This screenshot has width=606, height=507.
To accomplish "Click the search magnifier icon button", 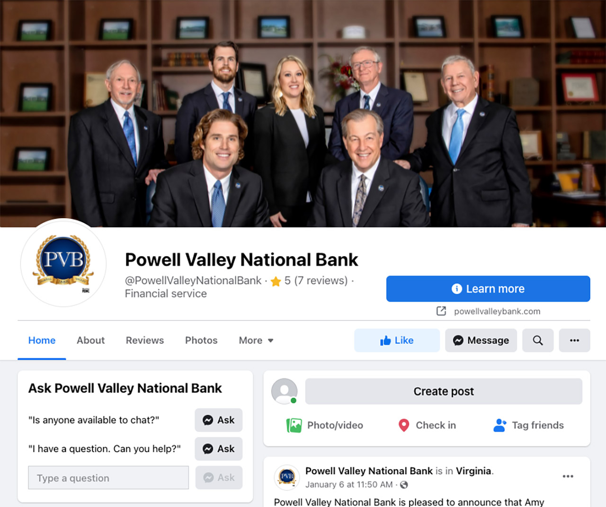I will pos(538,340).
